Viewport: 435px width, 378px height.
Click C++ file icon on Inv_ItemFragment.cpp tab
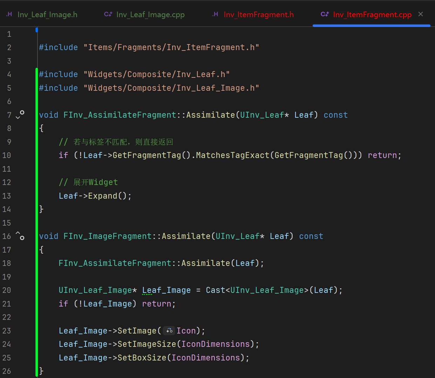tap(325, 14)
